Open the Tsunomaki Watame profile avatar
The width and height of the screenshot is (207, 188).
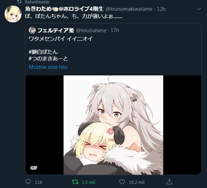click(x=13, y=14)
